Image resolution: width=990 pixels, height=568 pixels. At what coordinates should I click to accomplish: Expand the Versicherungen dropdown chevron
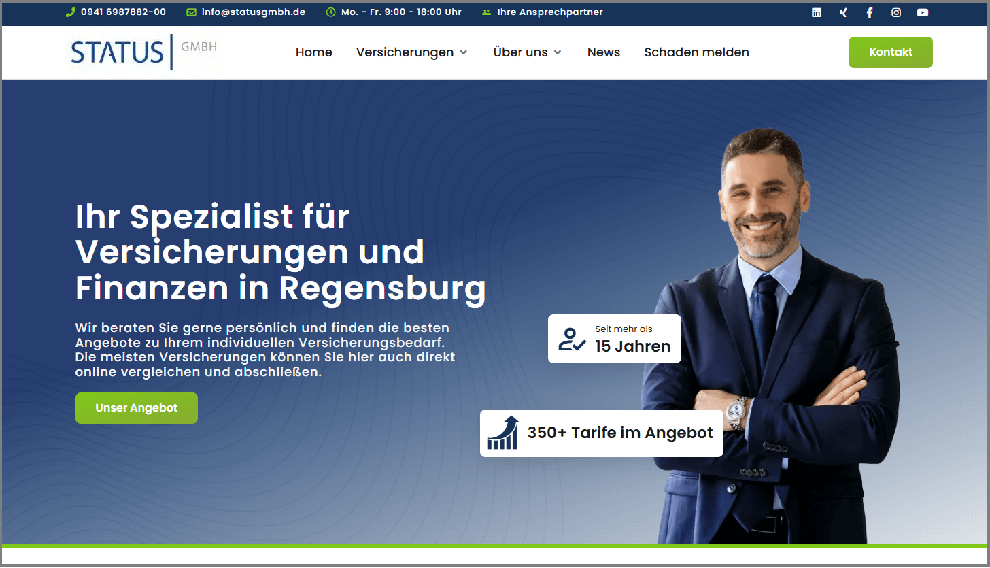464,52
